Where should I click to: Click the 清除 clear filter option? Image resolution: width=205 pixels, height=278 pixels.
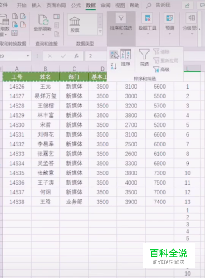click(161, 52)
